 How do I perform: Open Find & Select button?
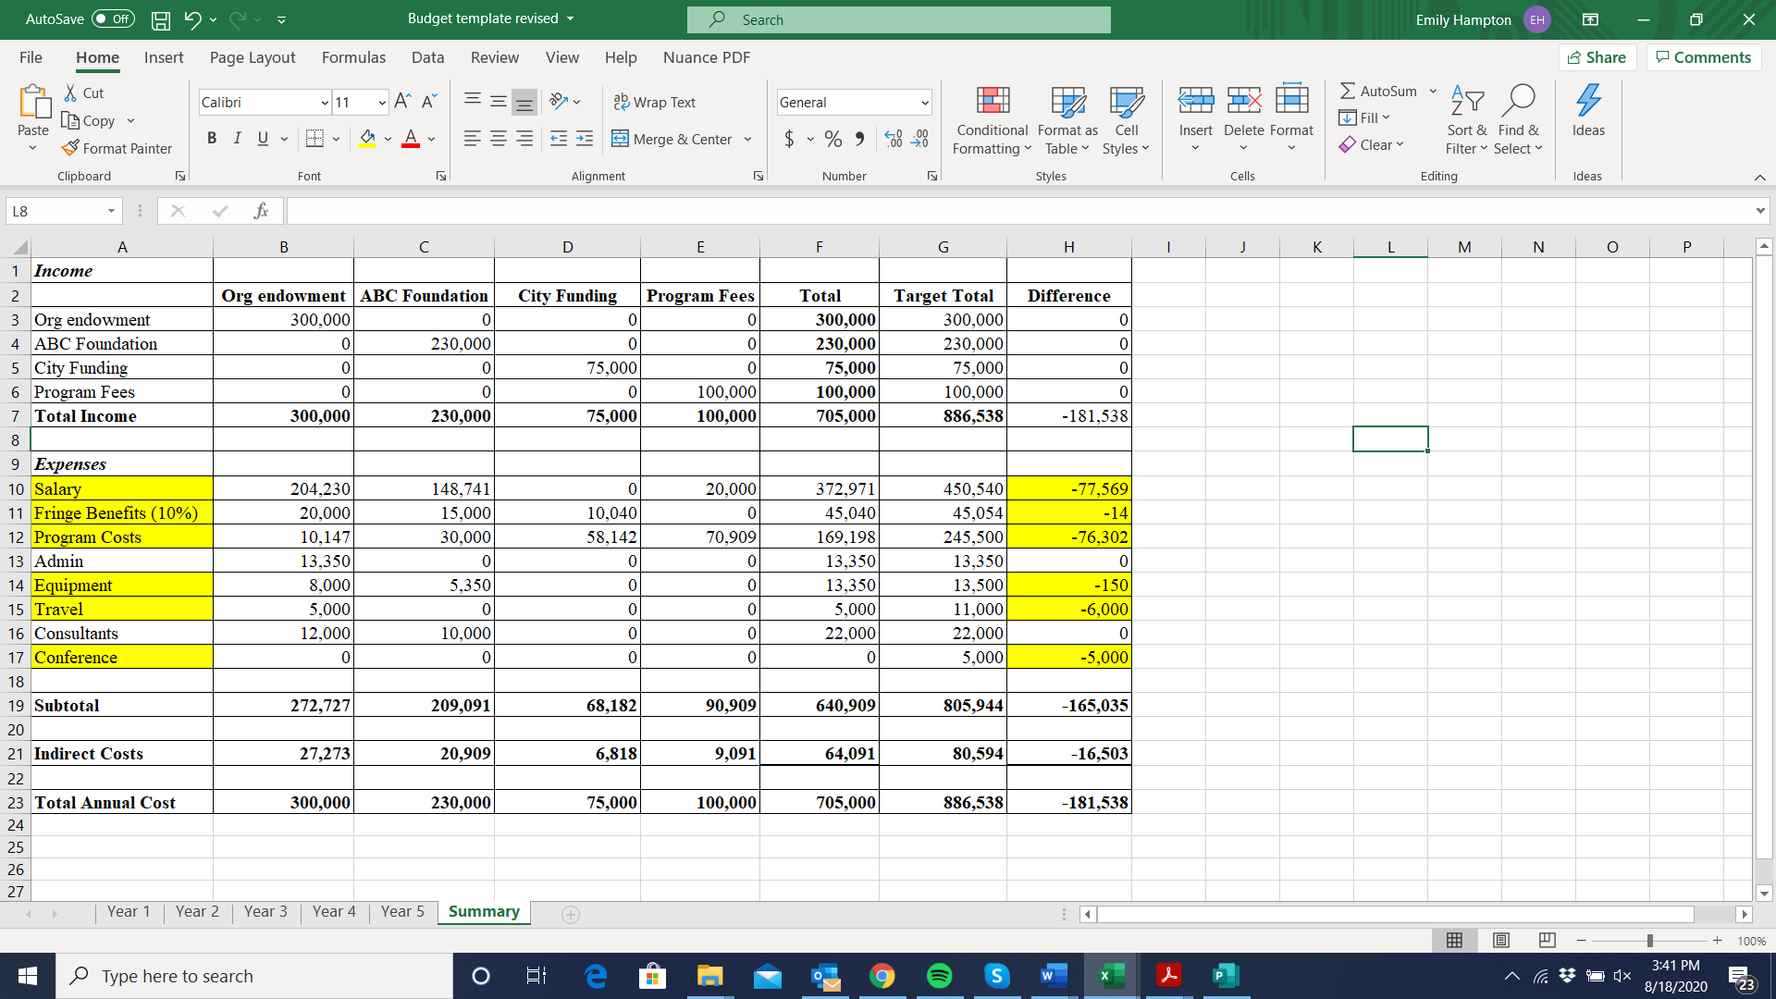point(1519,118)
